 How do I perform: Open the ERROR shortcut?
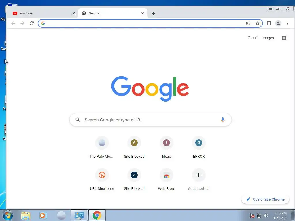coord(199,148)
